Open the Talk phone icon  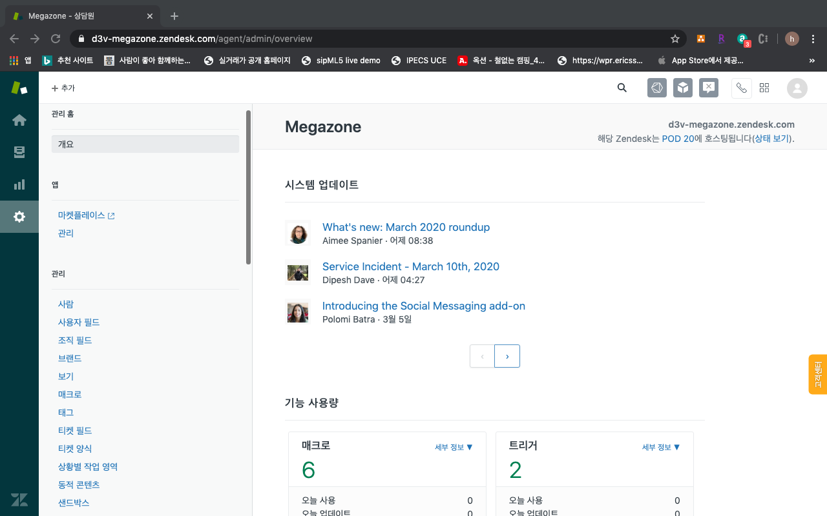[742, 88]
